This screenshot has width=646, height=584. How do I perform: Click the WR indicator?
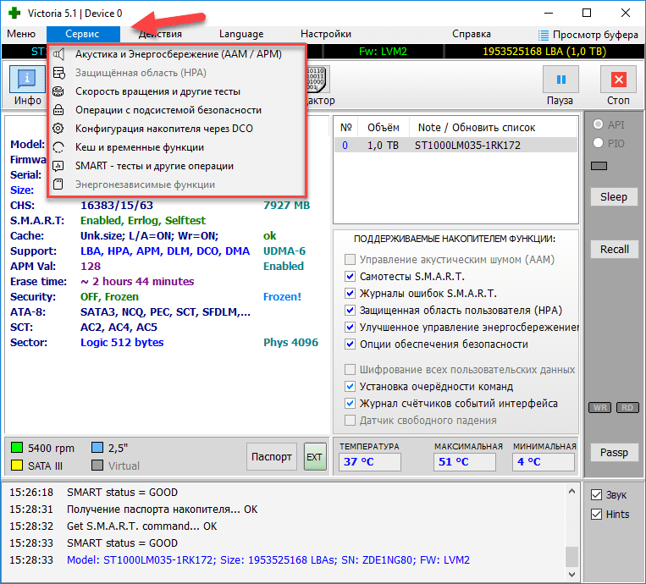tap(599, 407)
